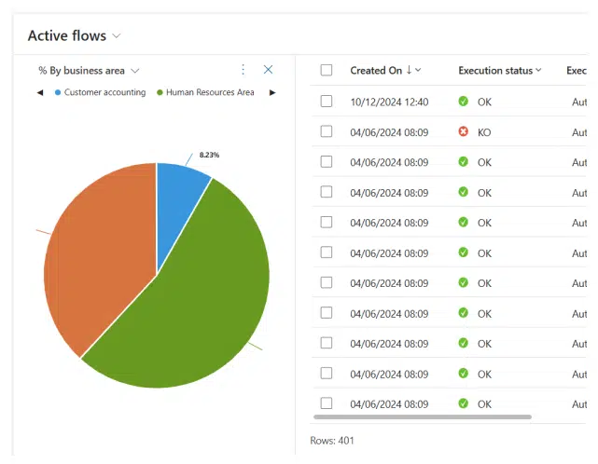The width and height of the screenshot is (598, 464).
Task: Select checkbox for the KO status row
Action: pos(326,132)
